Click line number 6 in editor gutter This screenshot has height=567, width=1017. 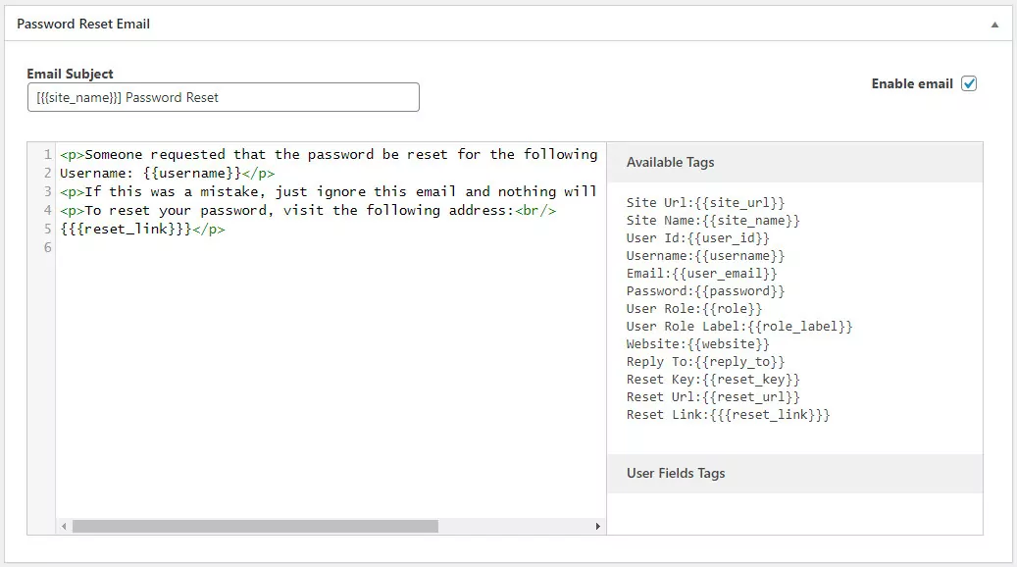click(47, 247)
